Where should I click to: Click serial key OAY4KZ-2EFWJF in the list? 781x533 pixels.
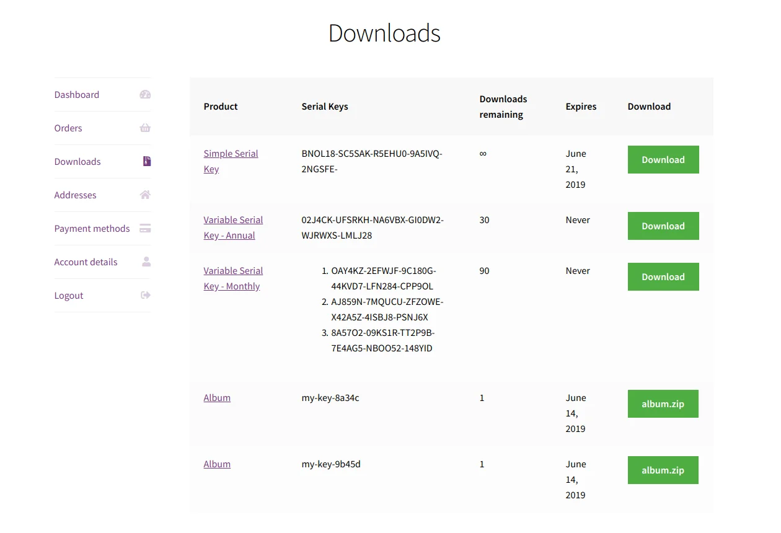[384, 278]
